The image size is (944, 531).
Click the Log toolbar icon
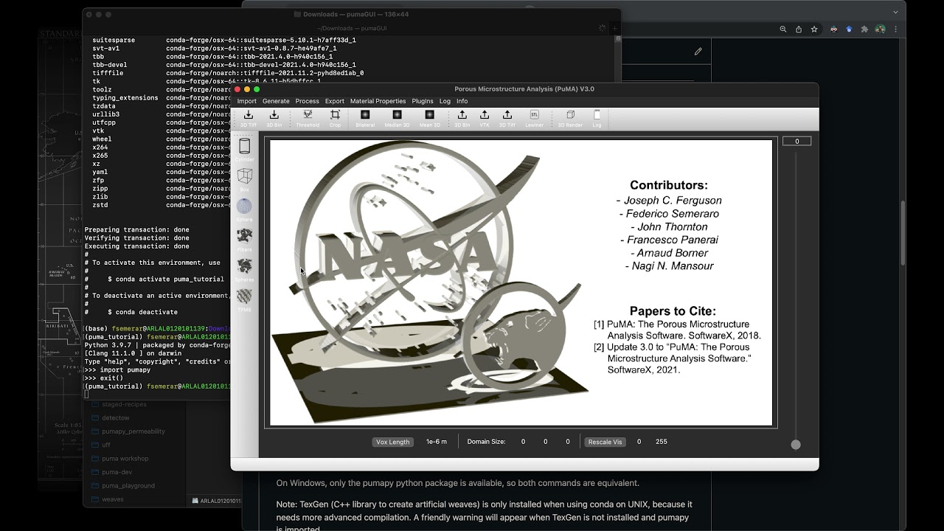coord(597,118)
